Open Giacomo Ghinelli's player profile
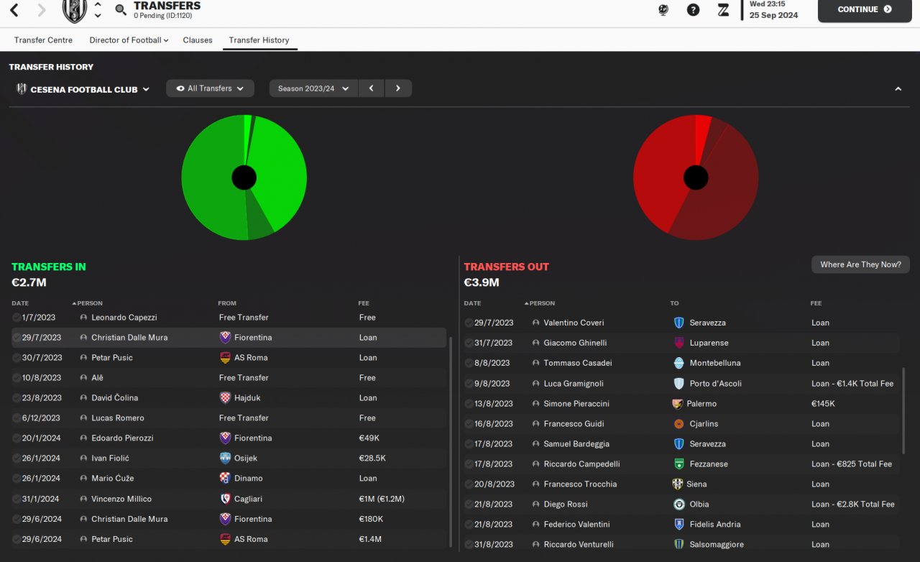 click(575, 343)
